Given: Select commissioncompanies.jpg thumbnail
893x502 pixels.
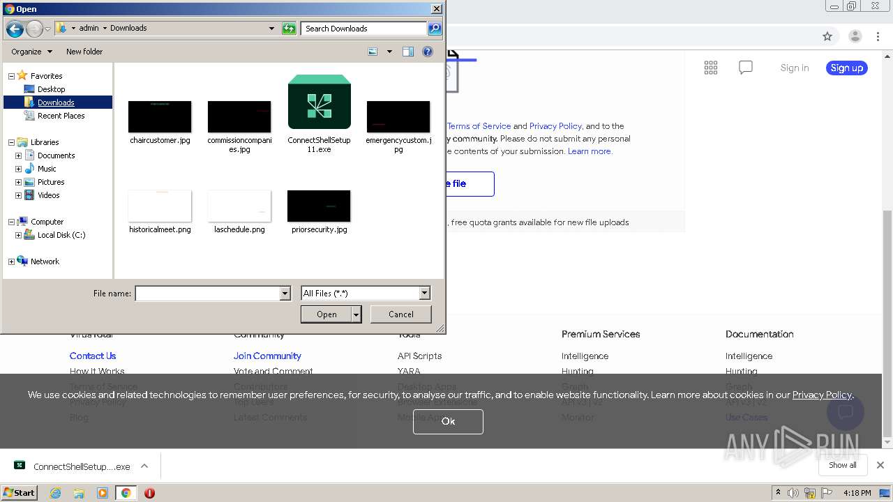Looking at the screenshot, I should coord(239,116).
